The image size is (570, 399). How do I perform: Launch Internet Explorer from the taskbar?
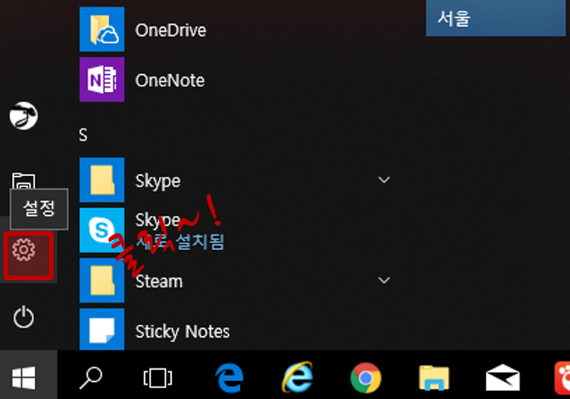coord(297,377)
